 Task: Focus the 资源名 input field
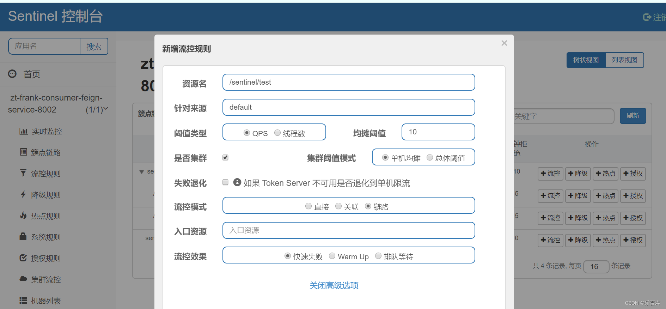pyautogui.click(x=349, y=82)
